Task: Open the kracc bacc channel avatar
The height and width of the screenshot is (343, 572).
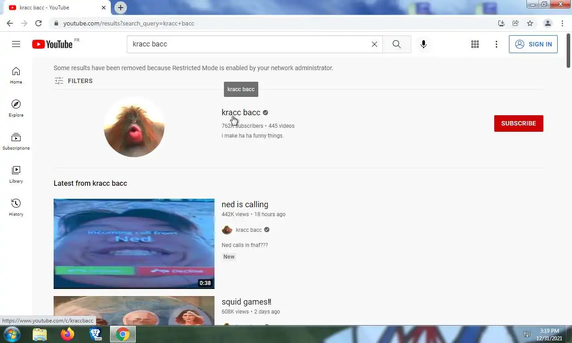Action: 134,127
